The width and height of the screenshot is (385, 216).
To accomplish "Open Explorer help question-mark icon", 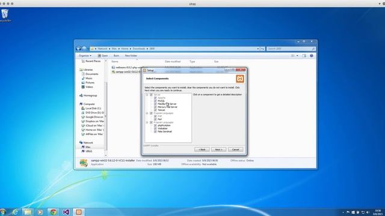I will click(x=312, y=56).
